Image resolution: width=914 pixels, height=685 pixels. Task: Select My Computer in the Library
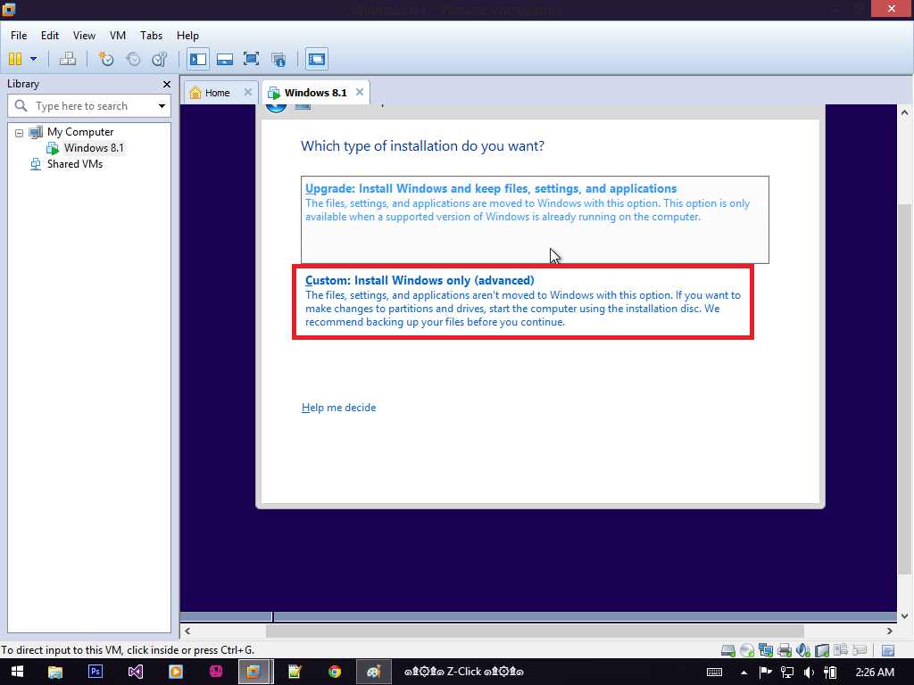click(80, 132)
